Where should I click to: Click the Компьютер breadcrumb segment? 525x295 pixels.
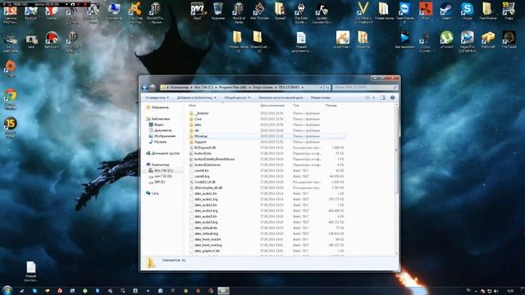pos(179,88)
